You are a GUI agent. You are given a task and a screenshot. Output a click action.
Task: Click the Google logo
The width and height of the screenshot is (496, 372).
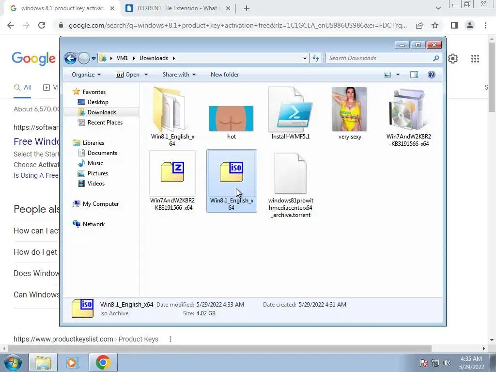point(34,59)
